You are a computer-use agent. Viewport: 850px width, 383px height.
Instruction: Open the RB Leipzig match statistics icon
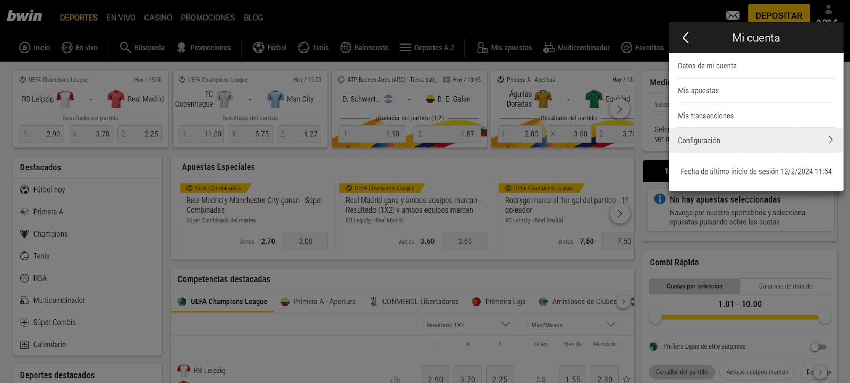click(x=395, y=379)
